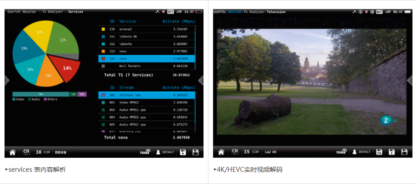Click the TERR antenna icon in Services screen
This screenshot has height=184, width=417.
pos(144,152)
